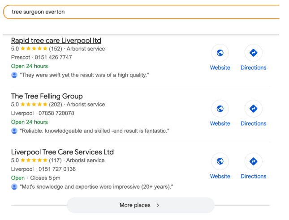
Task: Open The Tree Felling Group listing
Action: pos(47,96)
